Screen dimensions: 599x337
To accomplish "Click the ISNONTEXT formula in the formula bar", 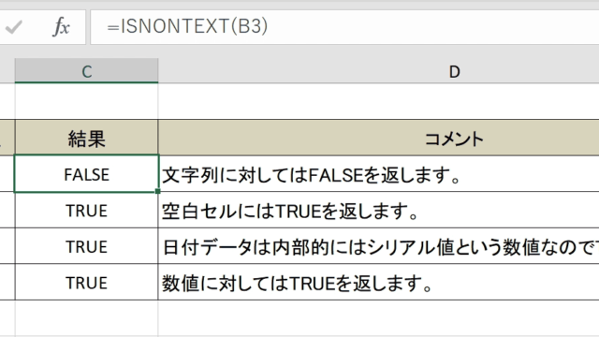I will [x=187, y=27].
